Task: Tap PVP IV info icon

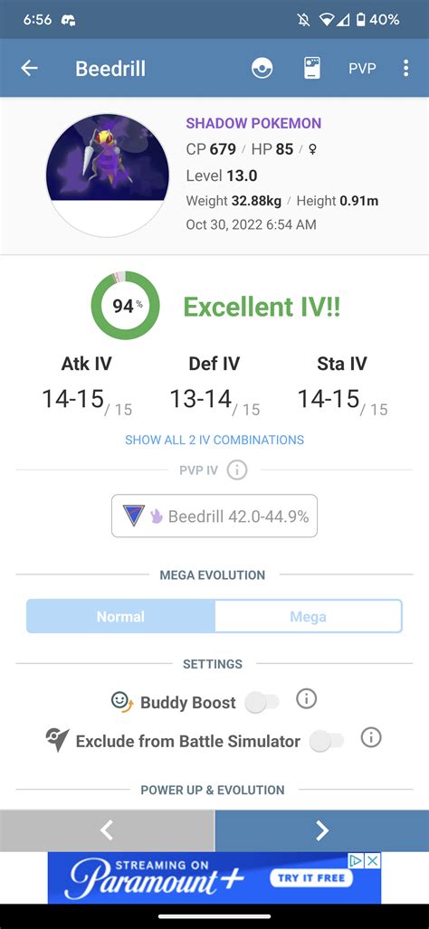Action: [x=237, y=470]
